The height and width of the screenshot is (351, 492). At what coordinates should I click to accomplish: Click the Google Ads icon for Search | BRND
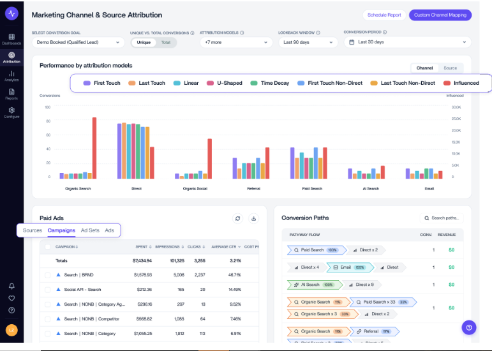click(x=58, y=275)
